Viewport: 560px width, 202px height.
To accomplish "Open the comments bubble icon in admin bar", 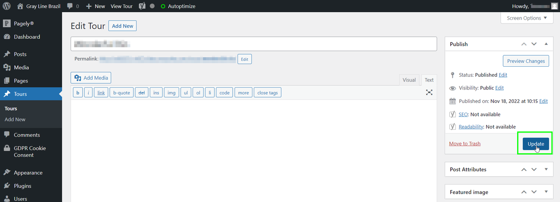I will tap(70, 7).
